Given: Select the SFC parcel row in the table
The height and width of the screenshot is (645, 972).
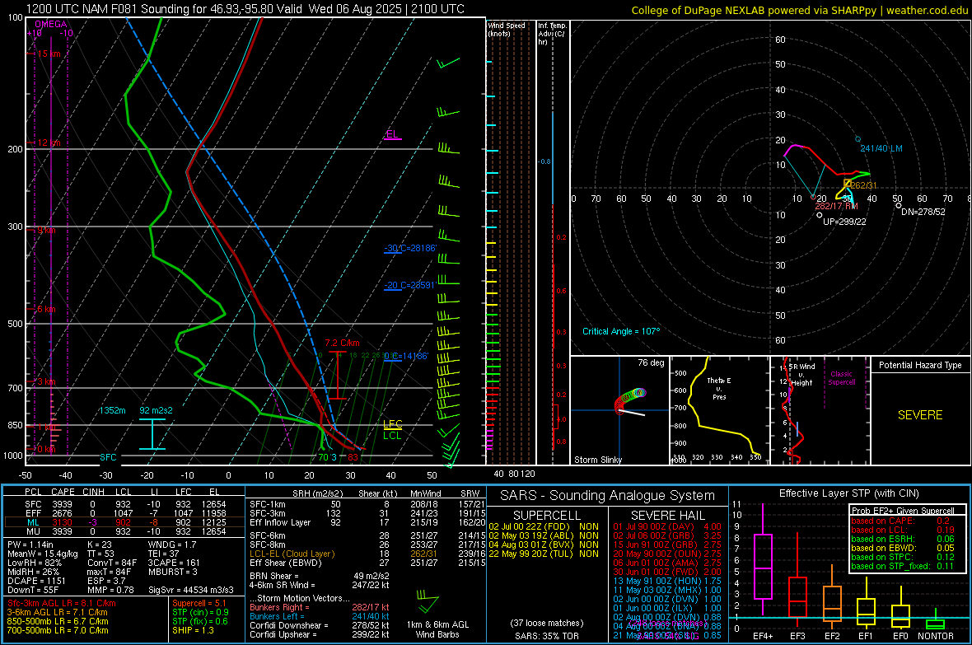Looking at the screenshot, I should [124, 504].
